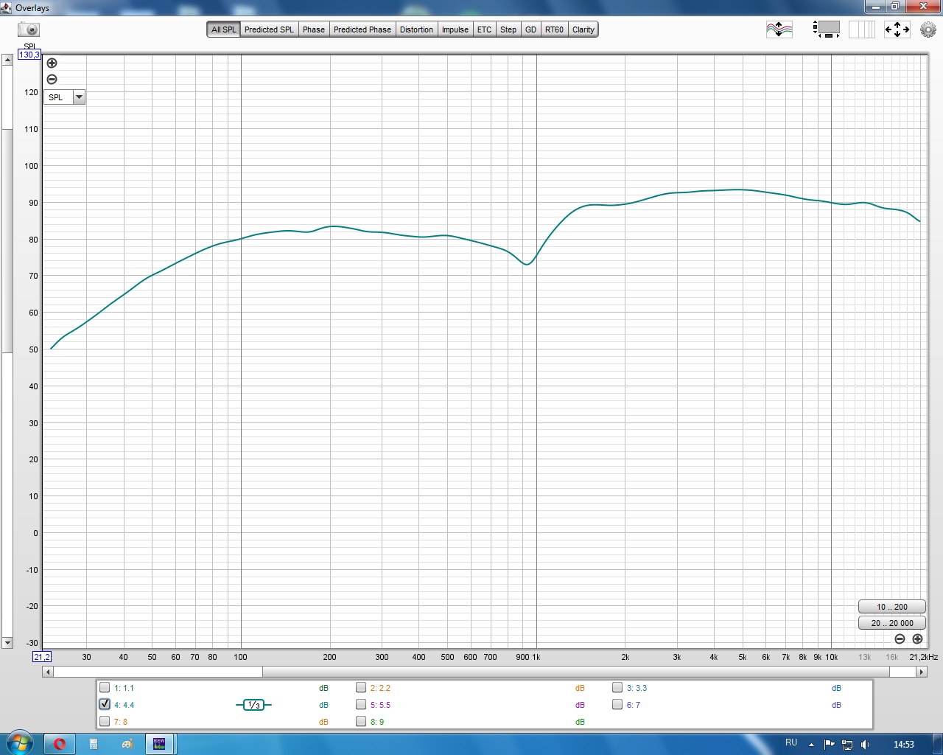Set range with 20 .. 20 000 button
This screenshot has height=755, width=943.
[892, 623]
